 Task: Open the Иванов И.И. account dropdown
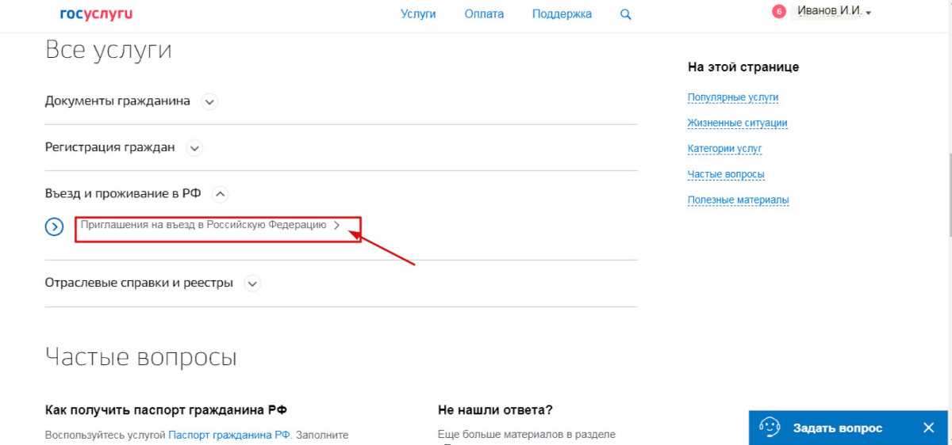(834, 12)
